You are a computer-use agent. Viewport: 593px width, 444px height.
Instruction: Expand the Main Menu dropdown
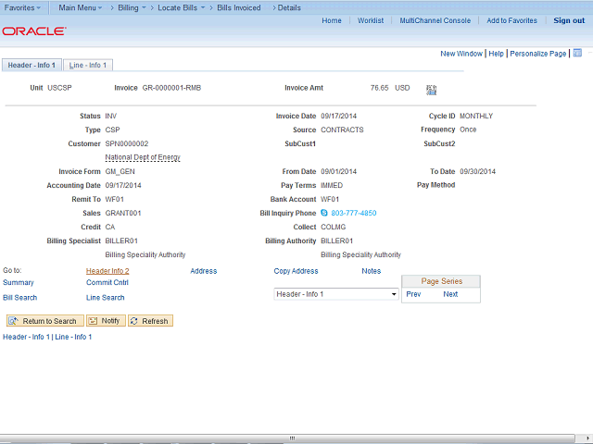coord(81,7)
